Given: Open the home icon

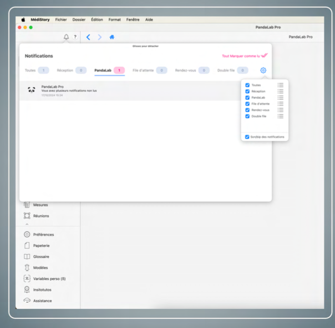Looking at the screenshot, I should point(111,37).
